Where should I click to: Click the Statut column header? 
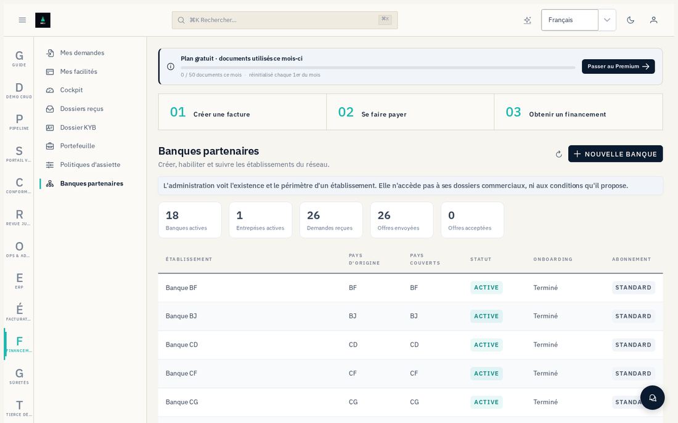pyautogui.click(x=481, y=259)
